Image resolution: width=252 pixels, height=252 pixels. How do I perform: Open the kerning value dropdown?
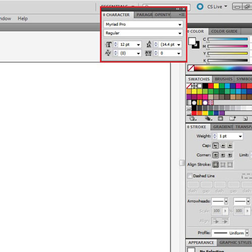(138, 53)
